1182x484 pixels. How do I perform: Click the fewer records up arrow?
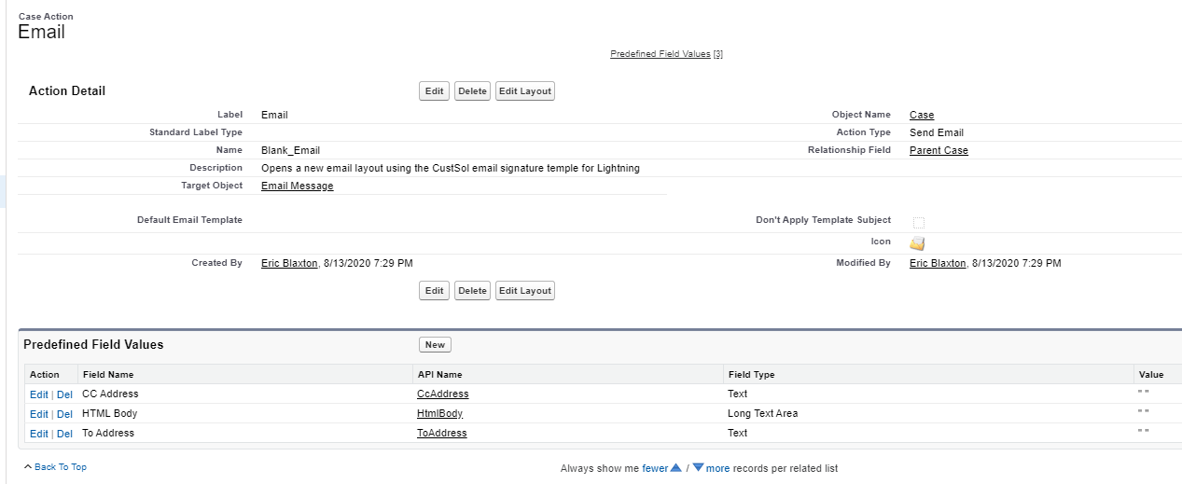(676, 468)
